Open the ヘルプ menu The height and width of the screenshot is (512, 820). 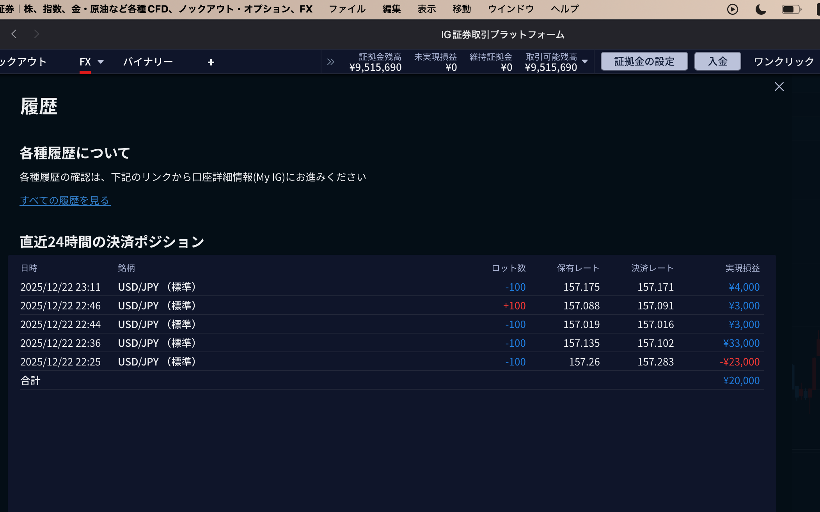564,9
